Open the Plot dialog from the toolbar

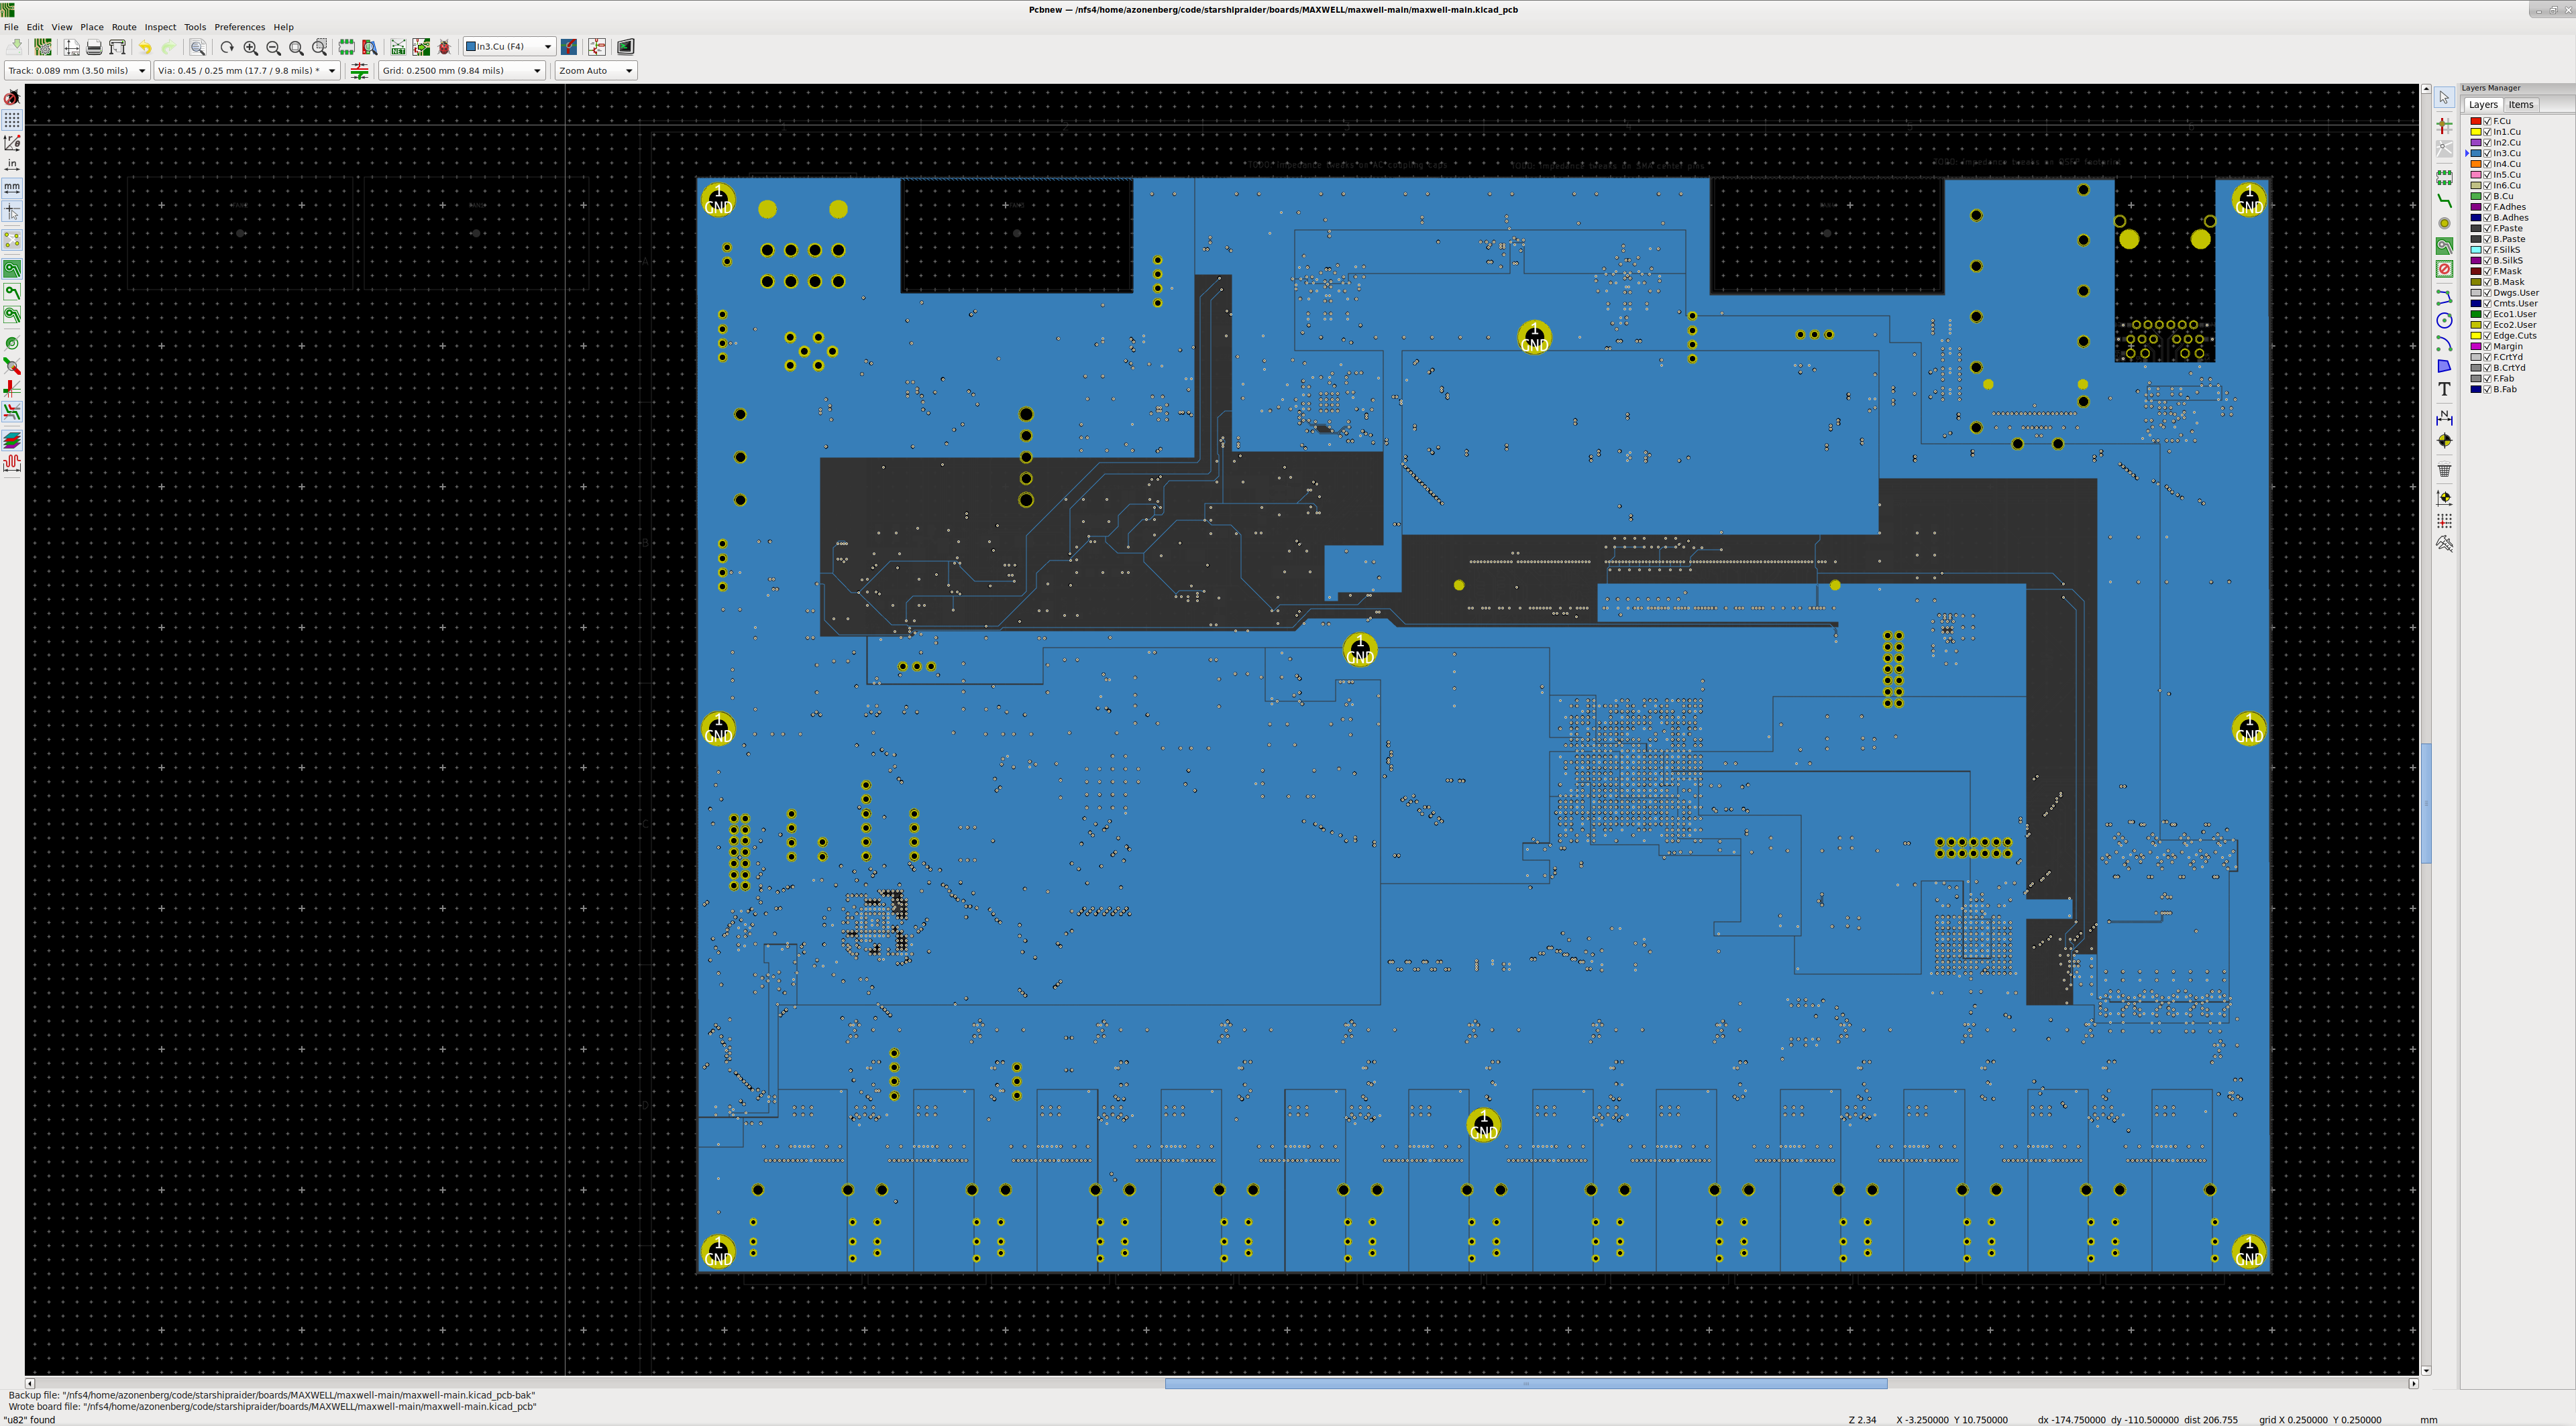point(117,47)
